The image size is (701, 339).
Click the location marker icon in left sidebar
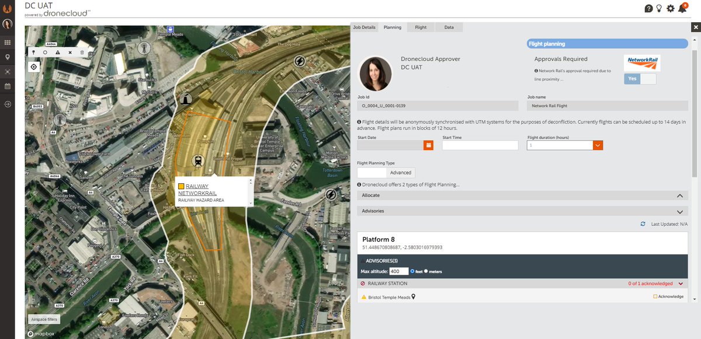(x=8, y=57)
